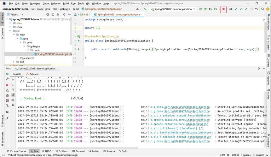The image size is (271, 157).
Task: Rerun the application in Run panel
Action: 7,74
